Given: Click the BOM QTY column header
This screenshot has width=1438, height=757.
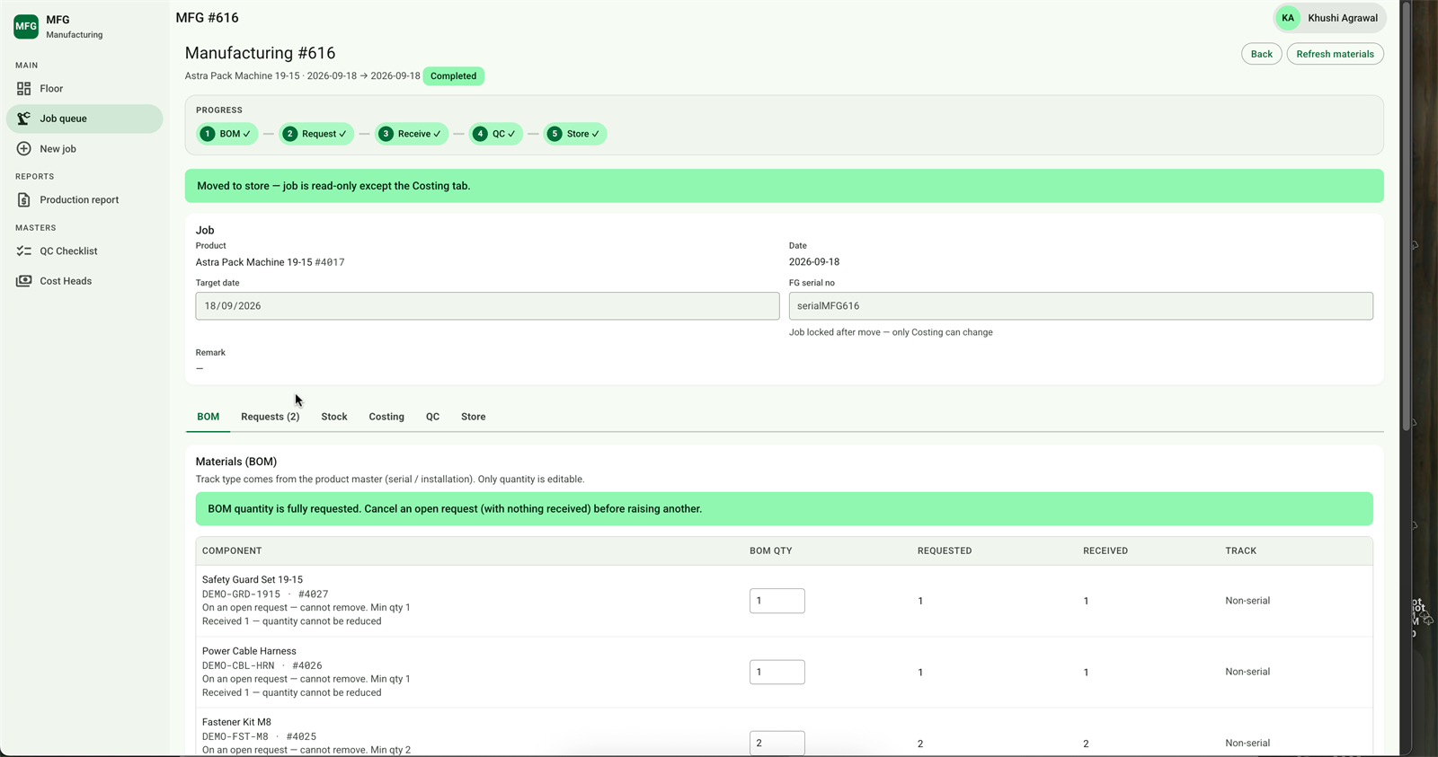Looking at the screenshot, I should click(771, 550).
